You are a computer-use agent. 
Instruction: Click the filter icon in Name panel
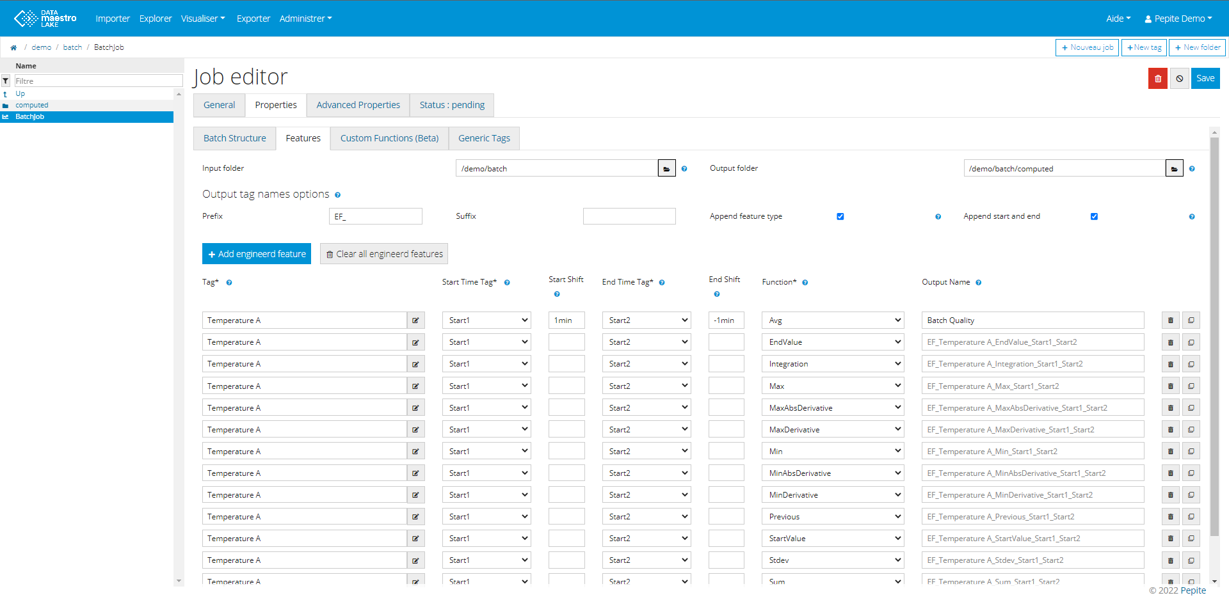(6, 81)
